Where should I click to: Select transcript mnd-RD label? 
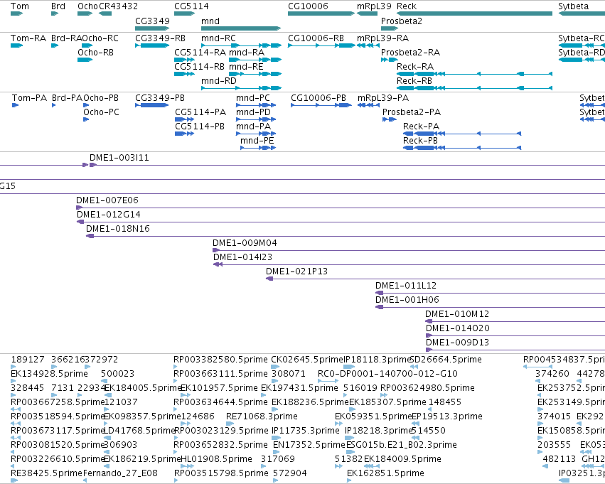coord(219,81)
